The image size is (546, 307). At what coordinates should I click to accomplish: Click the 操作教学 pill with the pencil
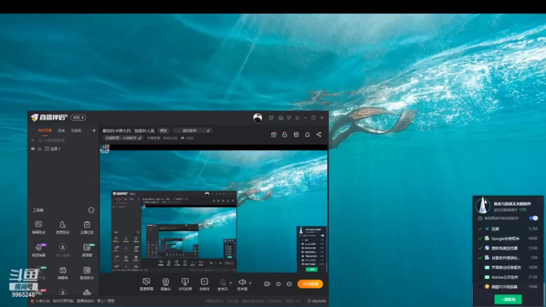[x=192, y=130]
